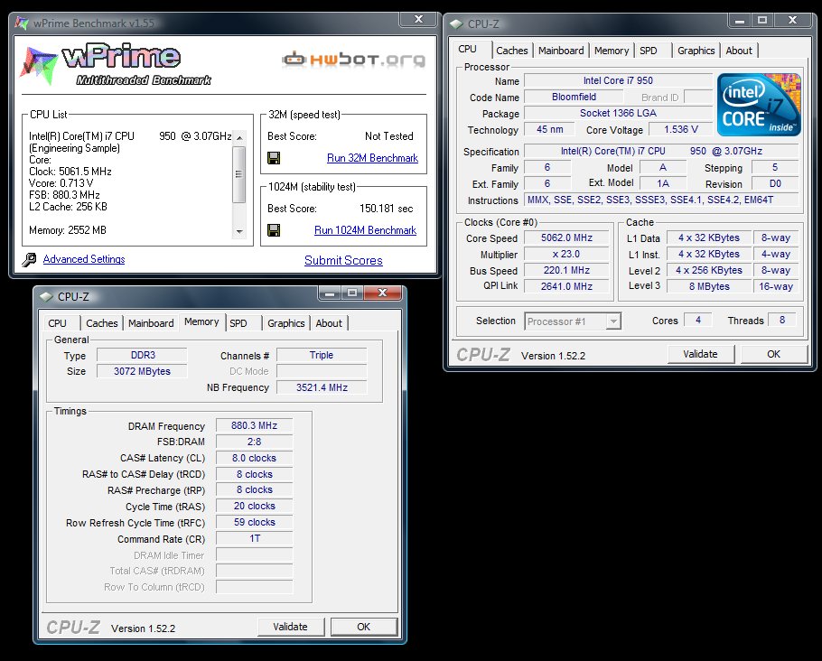The image size is (822, 661).
Task: Maximize the CPU-Z CPU window
Action: [x=762, y=21]
